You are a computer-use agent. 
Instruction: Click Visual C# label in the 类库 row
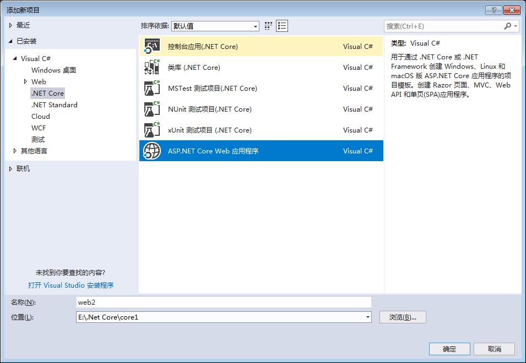(x=357, y=67)
